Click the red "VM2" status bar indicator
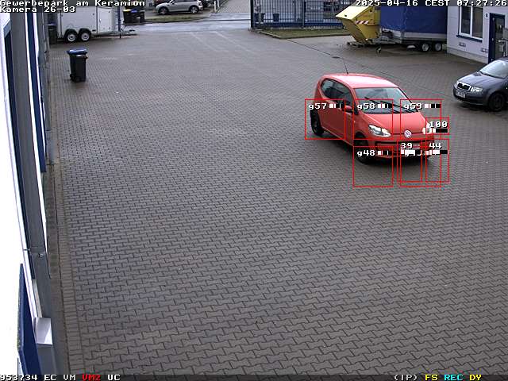Screen dimensions: 508x381 (91, 378)
